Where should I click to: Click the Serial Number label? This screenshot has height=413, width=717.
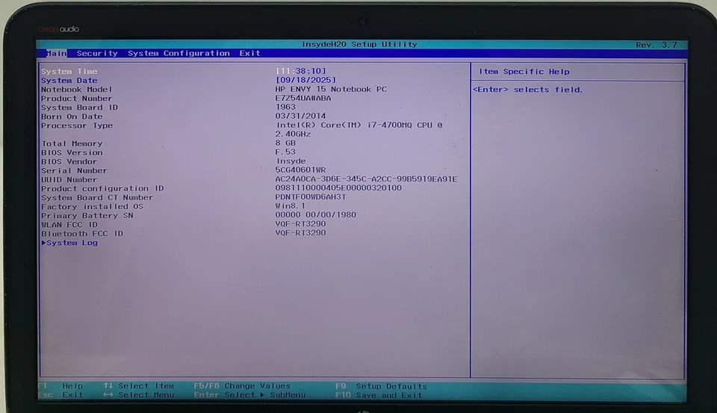click(x=74, y=170)
